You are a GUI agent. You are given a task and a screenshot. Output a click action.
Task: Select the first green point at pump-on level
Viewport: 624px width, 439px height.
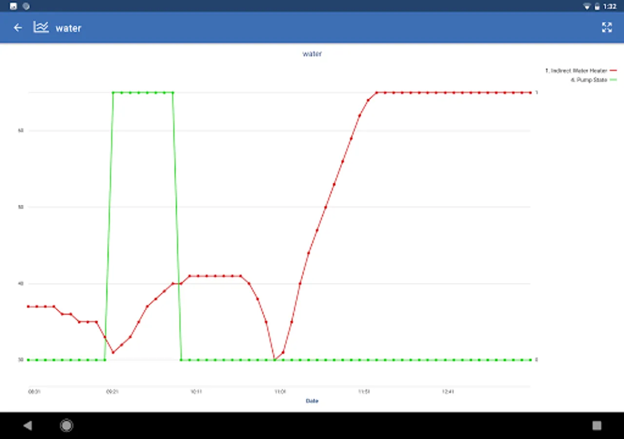tap(113, 92)
